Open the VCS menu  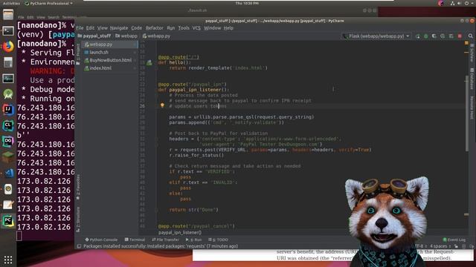pos(196,28)
